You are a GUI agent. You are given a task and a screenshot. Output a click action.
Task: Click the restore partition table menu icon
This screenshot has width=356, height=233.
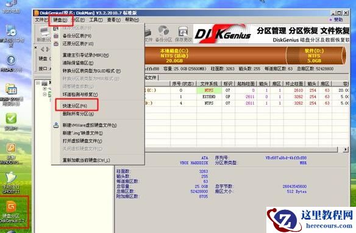[56, 44]
